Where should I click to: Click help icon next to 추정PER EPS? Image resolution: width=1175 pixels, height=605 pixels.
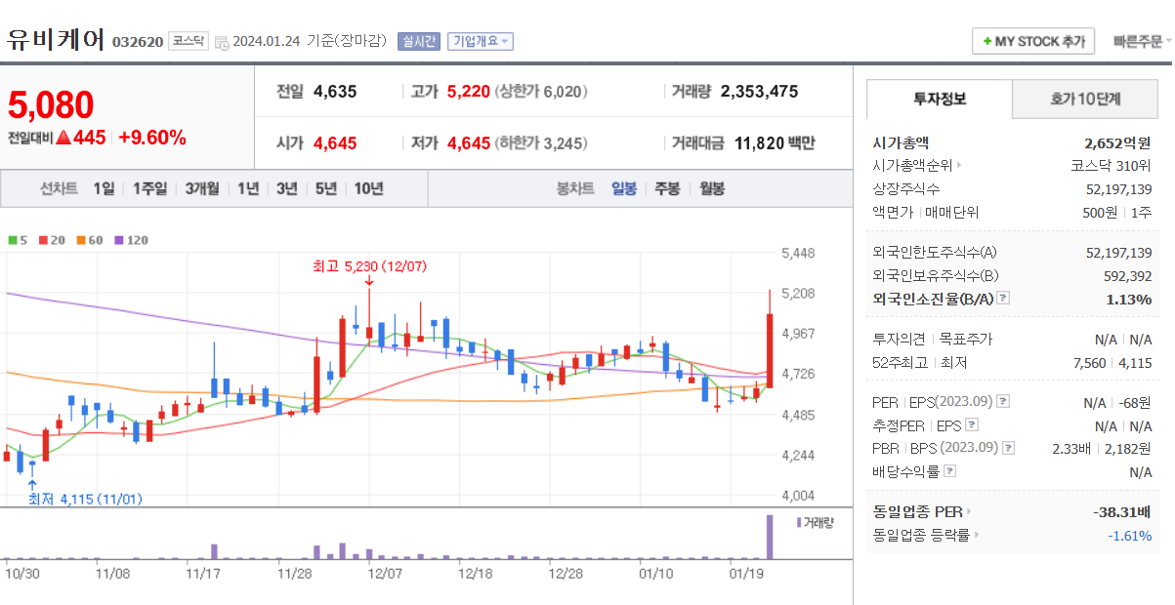click(x=971, y=425)
